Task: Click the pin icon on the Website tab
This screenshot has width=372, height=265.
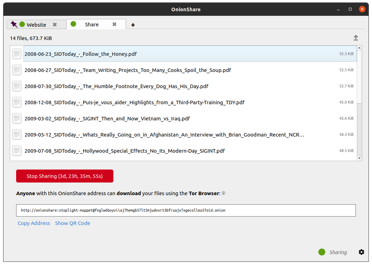Action: 14,25
